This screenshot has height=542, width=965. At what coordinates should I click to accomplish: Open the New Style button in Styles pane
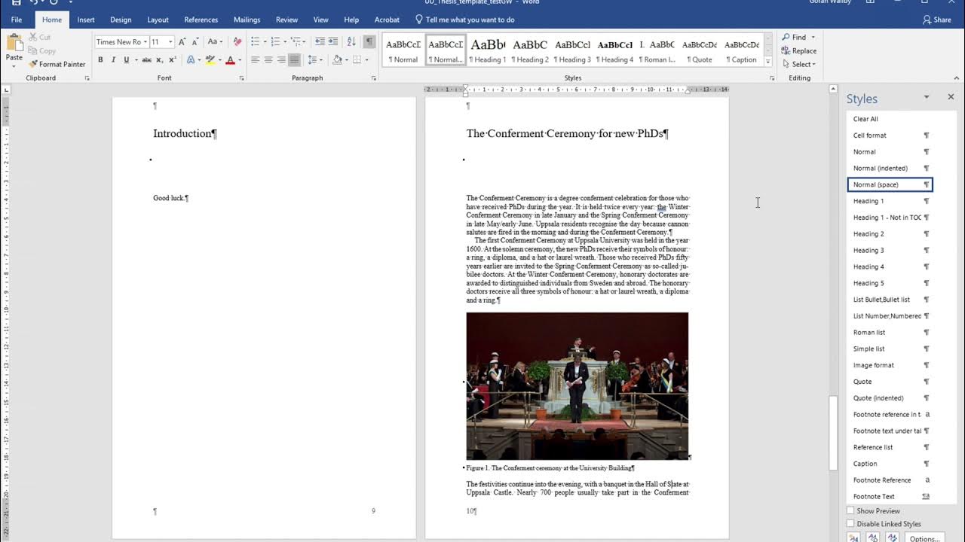(853, 537)
